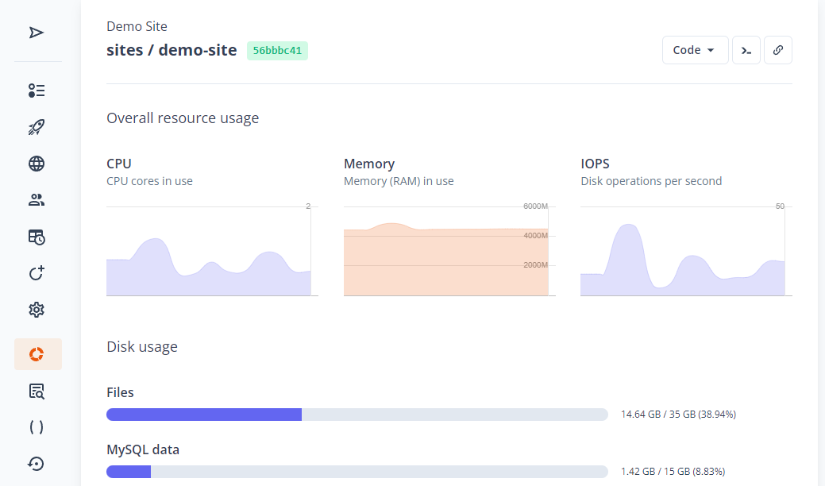Viewport: 825px width, 486px height.
Task: Click the circular arrow with plus icon
Action: coord(37,273)
